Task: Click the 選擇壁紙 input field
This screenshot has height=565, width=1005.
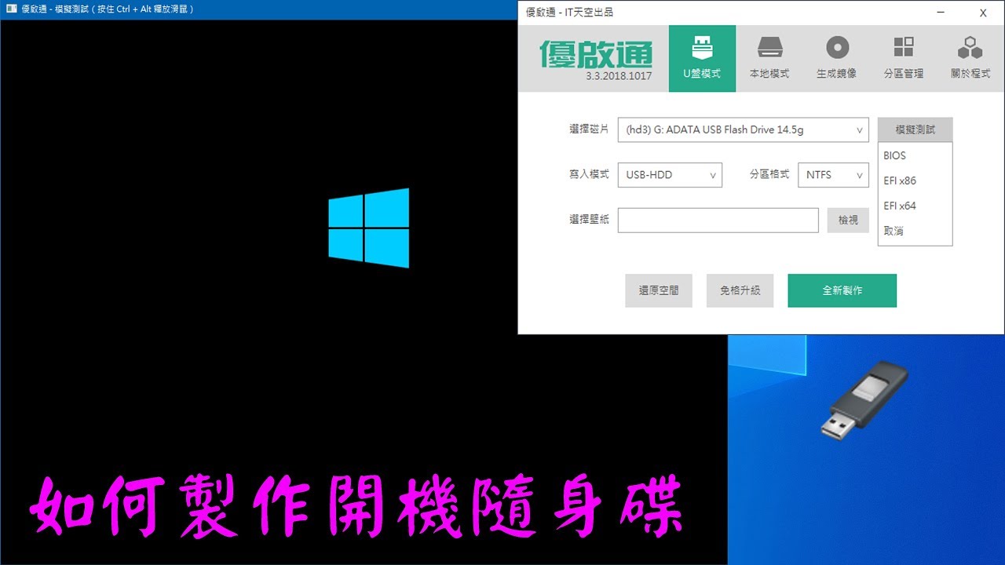Action: [718, 221]
